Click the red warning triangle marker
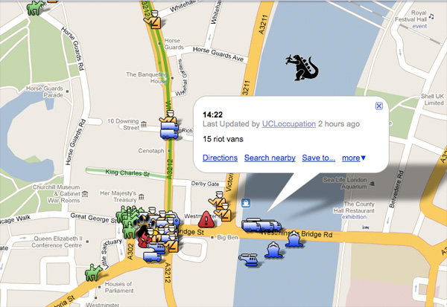 (x=206, y=219)
